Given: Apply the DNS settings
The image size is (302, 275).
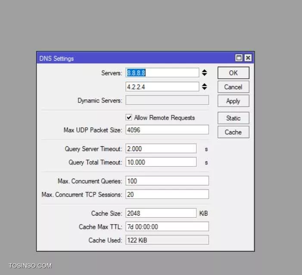Looking at the screenshot, I should (x=233, y=101).
